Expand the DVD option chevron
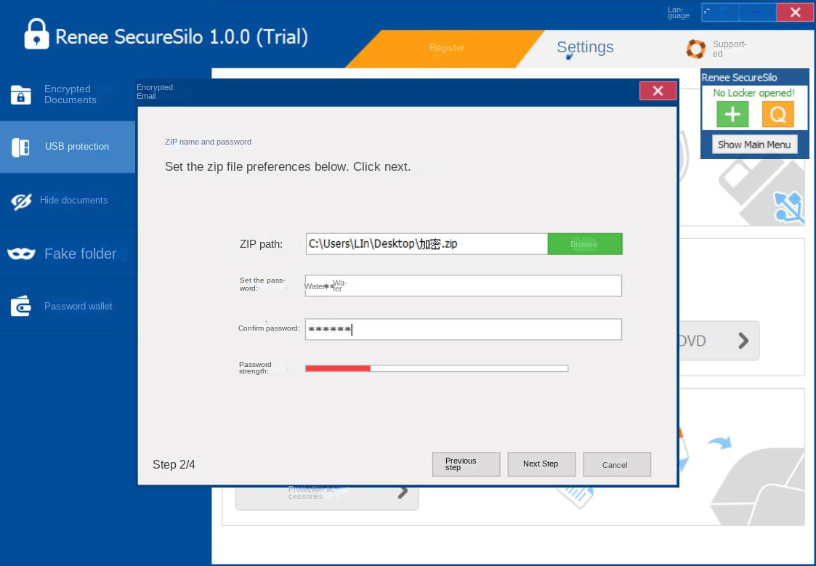The image size is (816, 566). [743, 341]
